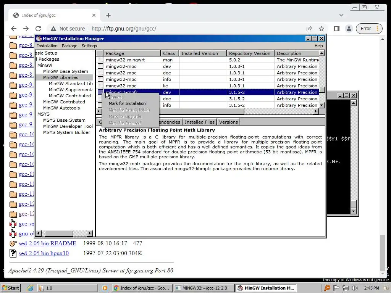391x293 pixels.
Task: Select MinGW Autotools in tree
Action: pyautogui.click(x=61, y=108)
